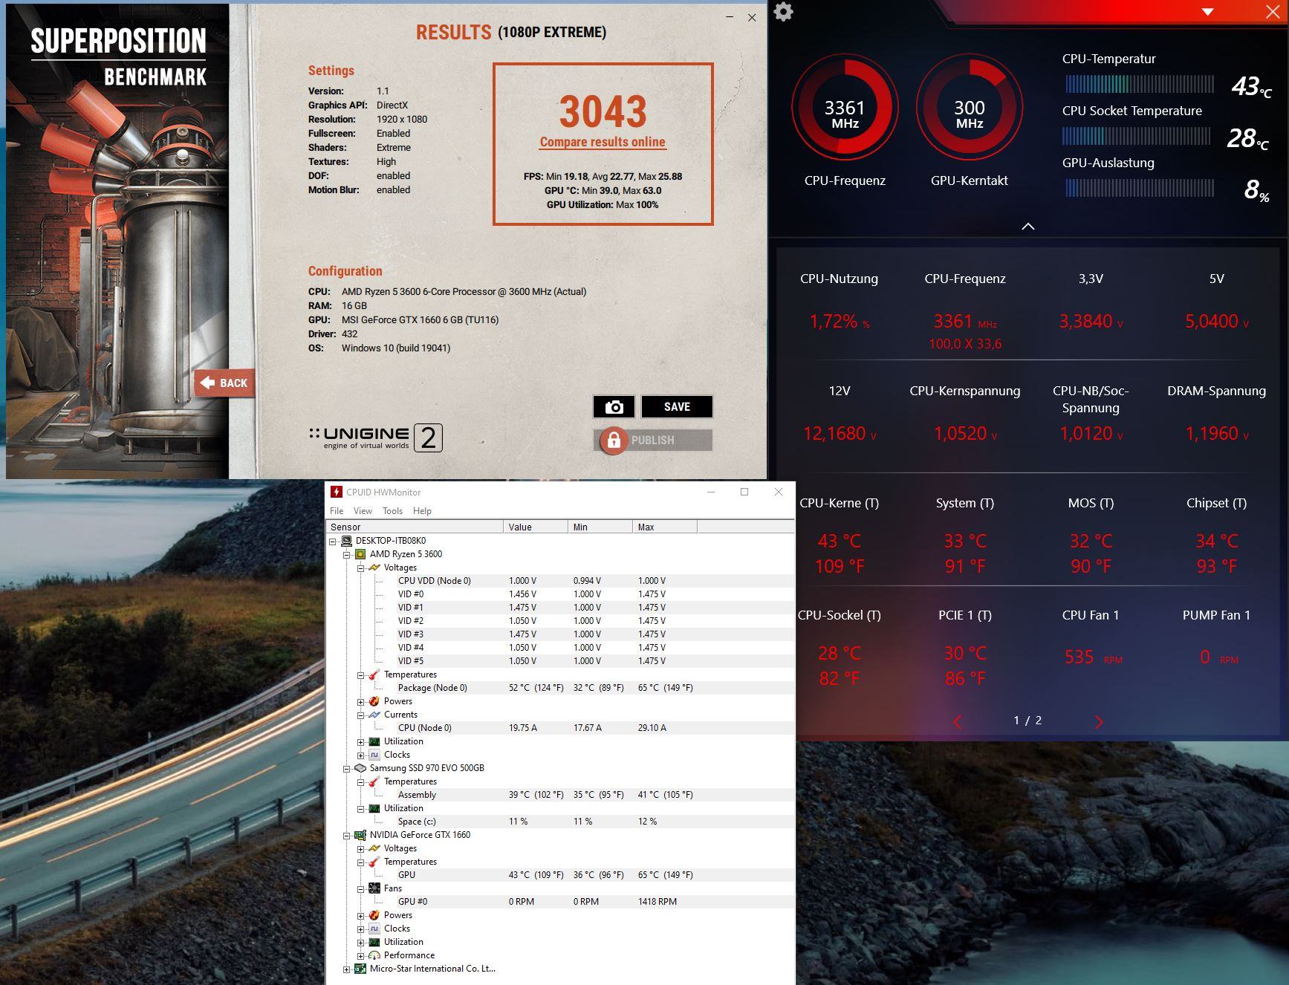Click the Chipset (T) 34 °C reading
The height and width of the screenshot is (985, 1289).
(x=1216, y=541)
